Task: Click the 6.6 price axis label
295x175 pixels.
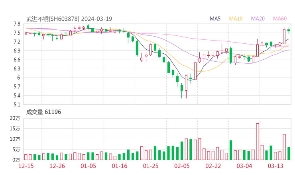Action: [17, 60]
